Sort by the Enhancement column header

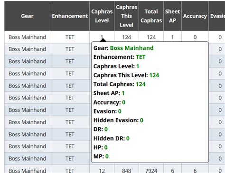(70, 16)
